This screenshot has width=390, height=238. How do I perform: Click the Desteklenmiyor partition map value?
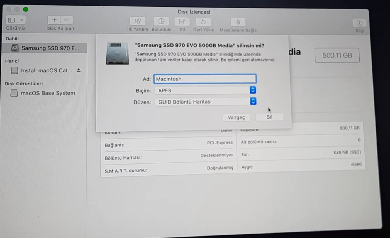(x=216, y=155)
